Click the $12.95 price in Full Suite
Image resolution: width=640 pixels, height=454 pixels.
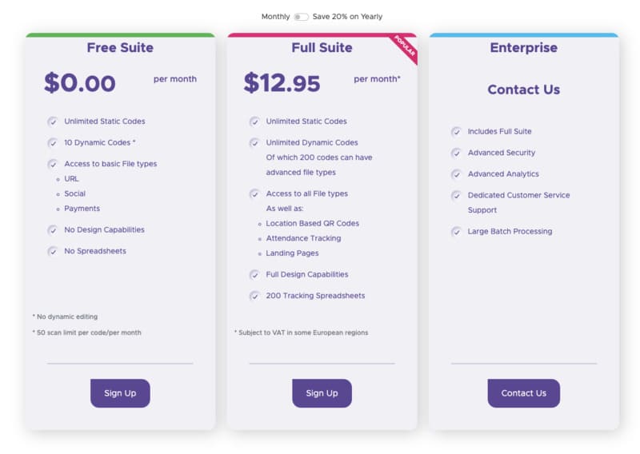click(x=282, y=83)
